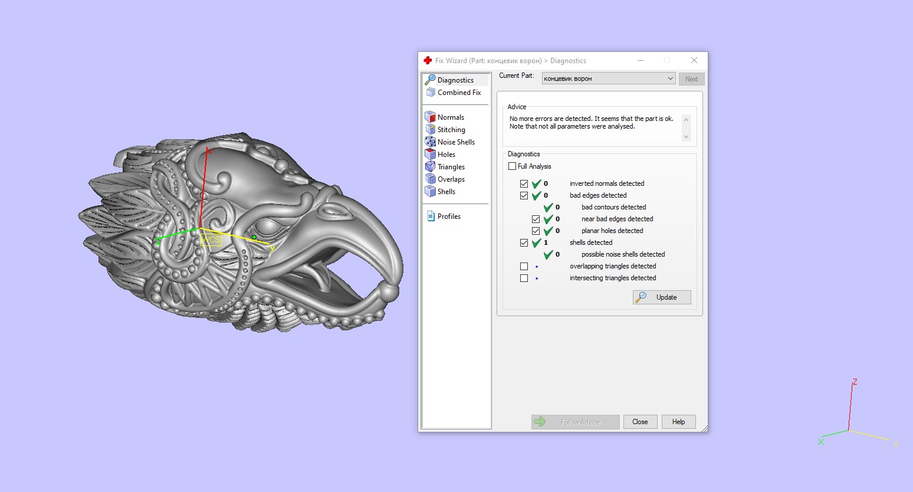Open the Current Part dropdown

609,78
